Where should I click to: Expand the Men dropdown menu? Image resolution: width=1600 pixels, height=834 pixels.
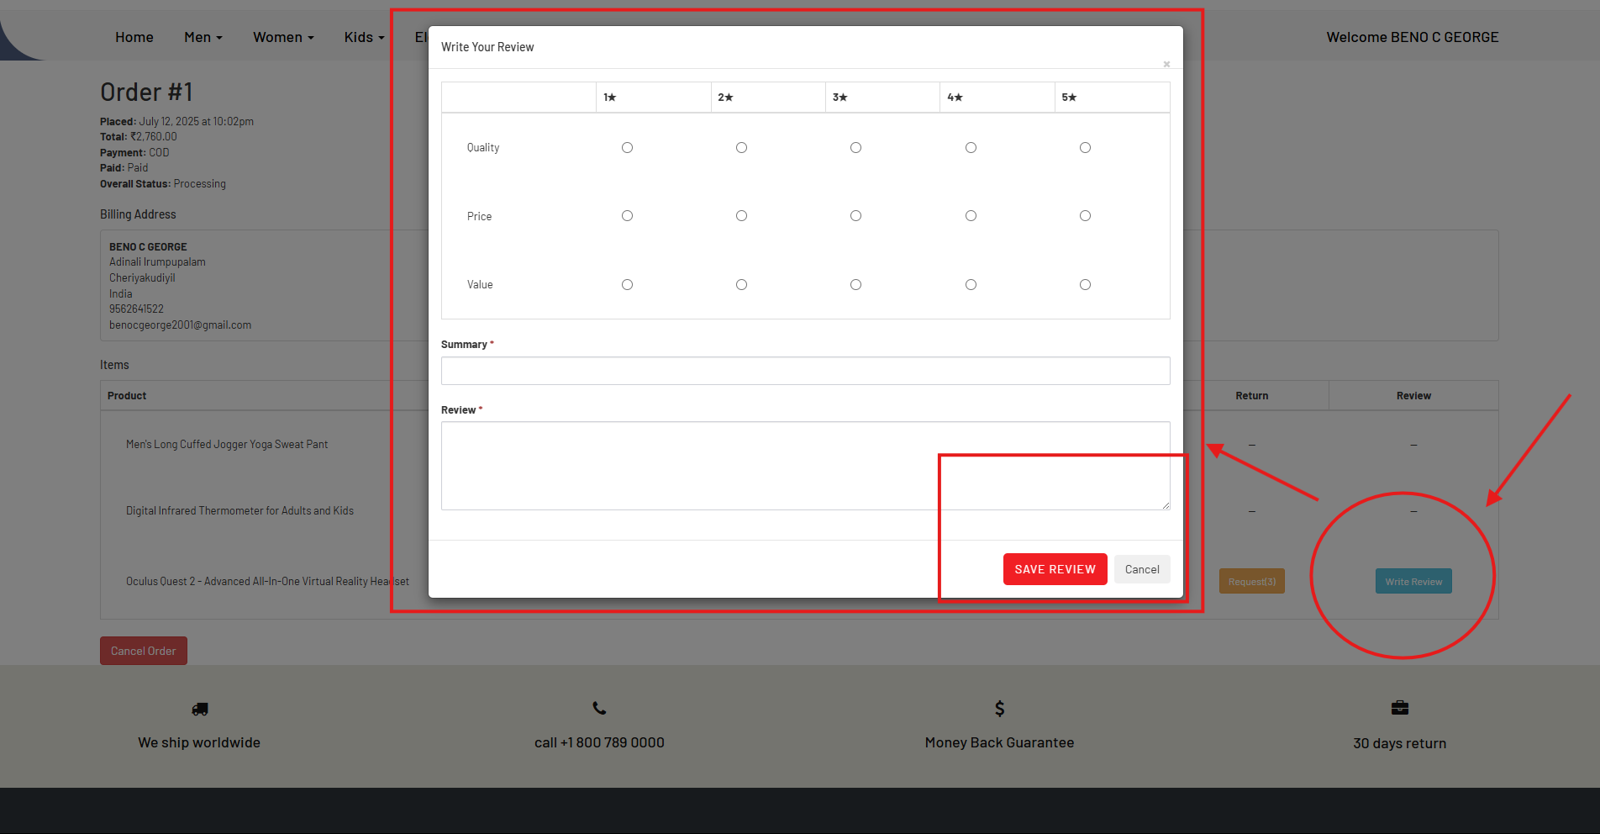(x=203, y=37)
